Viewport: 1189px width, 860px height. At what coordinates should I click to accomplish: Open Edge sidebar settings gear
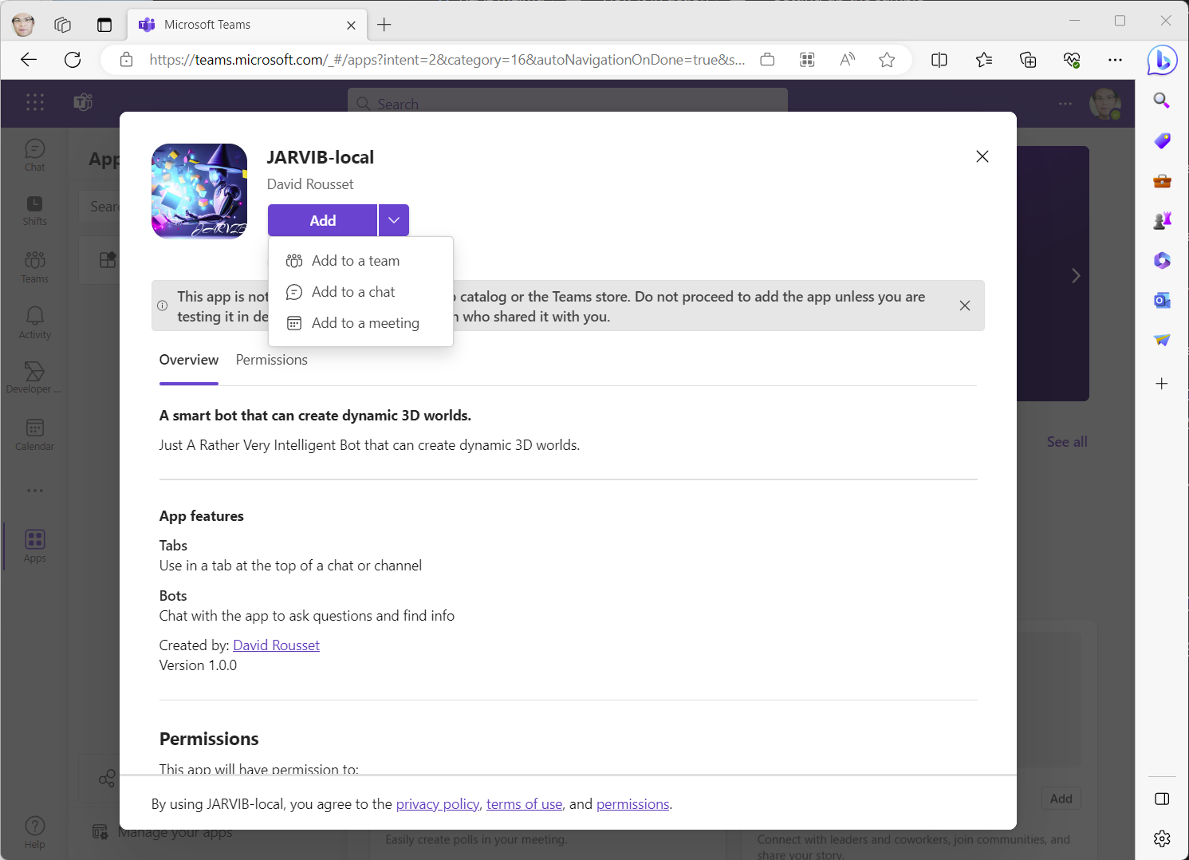(1162, 838)
